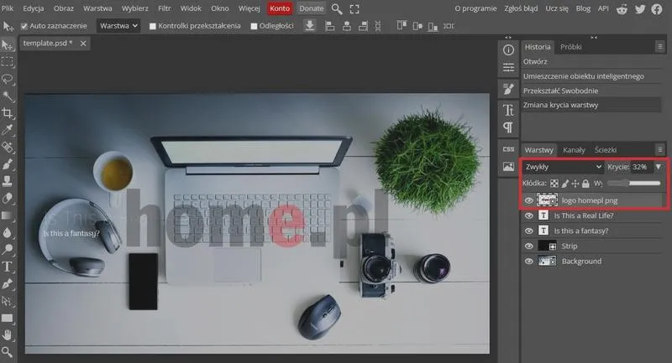The image size is (672, 363).
Task: Expand the Krycie opacity arrow
Action: (658, 167)
